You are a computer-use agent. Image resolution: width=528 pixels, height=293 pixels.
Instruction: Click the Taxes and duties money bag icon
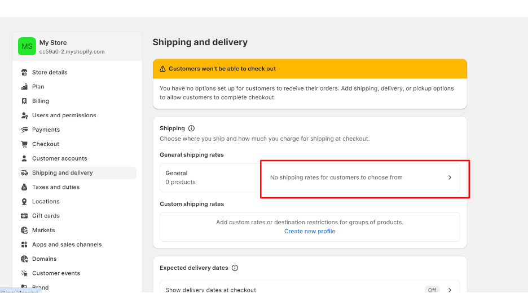point(24,187)
